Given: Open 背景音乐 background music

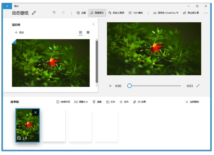Looking at the screenshot, I should coord(97,13).
